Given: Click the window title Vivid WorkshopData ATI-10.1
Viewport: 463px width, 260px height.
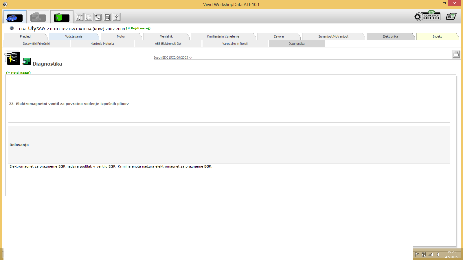Looking at the screenshot, I should (231, 5).
